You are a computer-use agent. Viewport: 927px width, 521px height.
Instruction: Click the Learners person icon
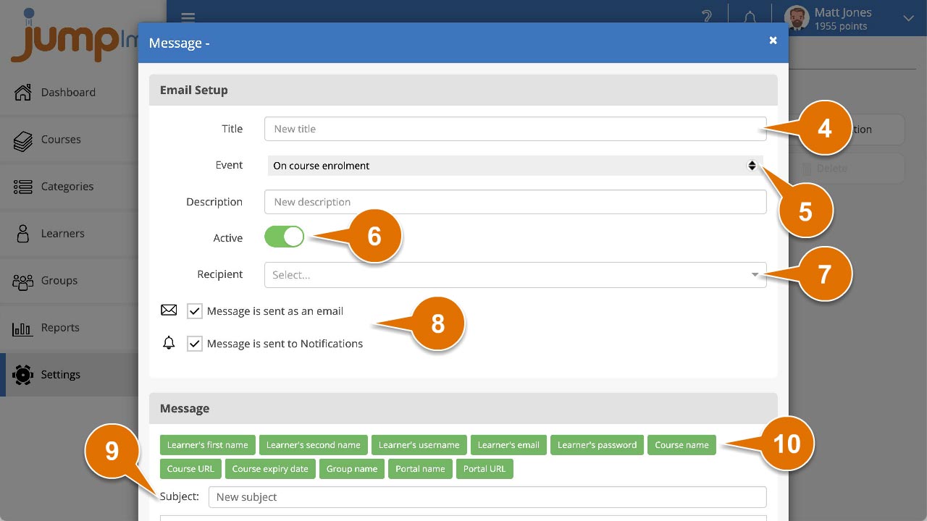pyautogui.click(x=23, y=234)
